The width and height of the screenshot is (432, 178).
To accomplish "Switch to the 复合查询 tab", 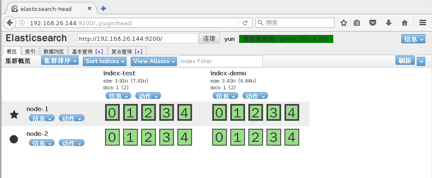I will tap(127, 51).
